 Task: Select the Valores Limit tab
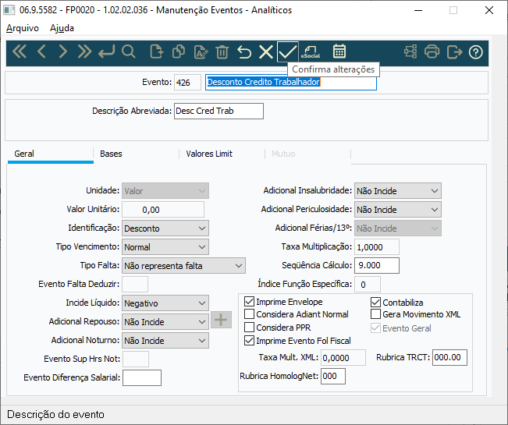click(x=209, y=154)
